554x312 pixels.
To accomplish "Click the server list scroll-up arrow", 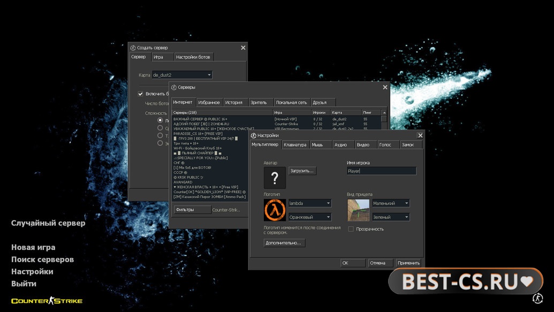I will click(x=384, y=113).
